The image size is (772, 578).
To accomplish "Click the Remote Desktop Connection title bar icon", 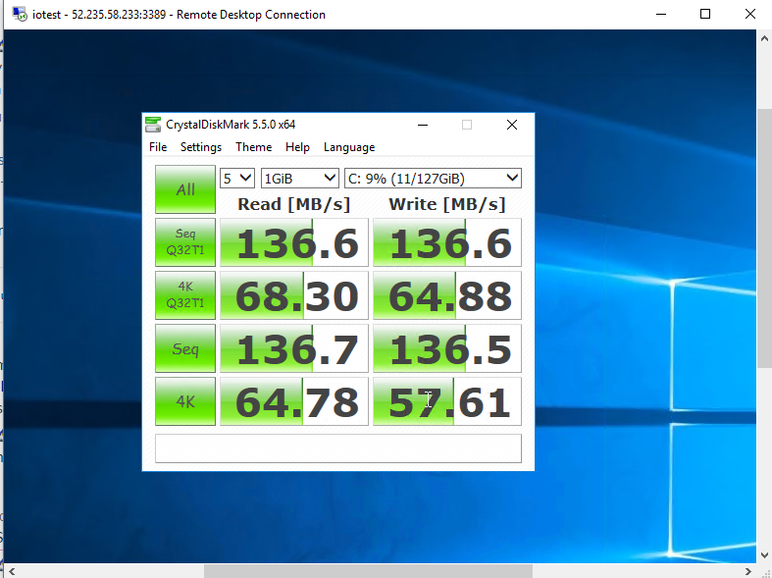I will 18,15.
